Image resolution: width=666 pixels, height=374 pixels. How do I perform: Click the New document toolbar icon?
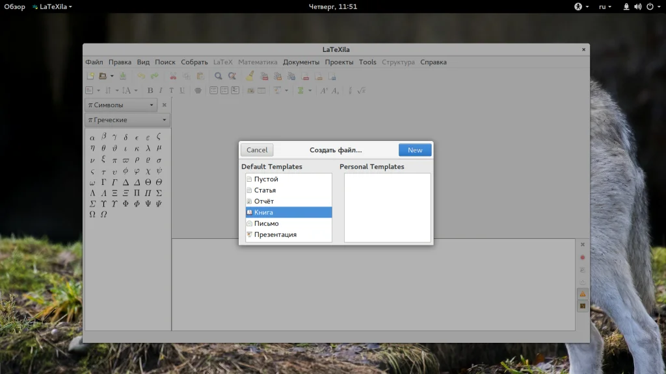(90, 76)
